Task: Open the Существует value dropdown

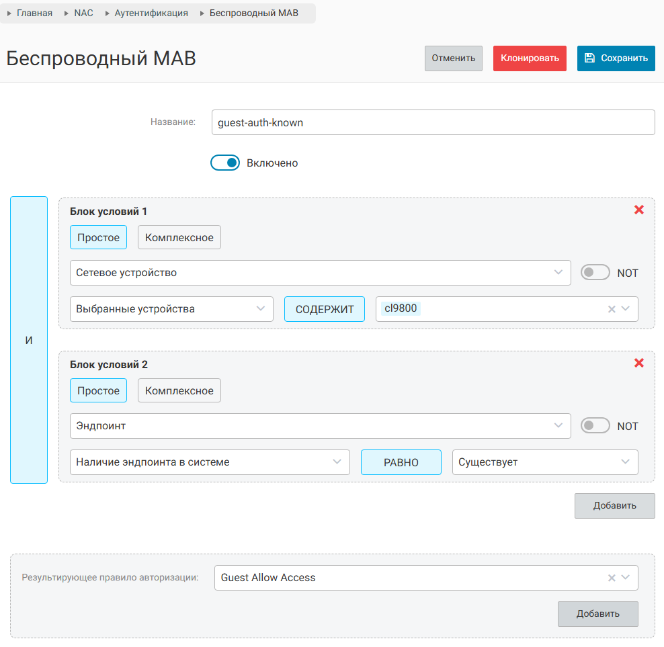Action: (544, 462)
